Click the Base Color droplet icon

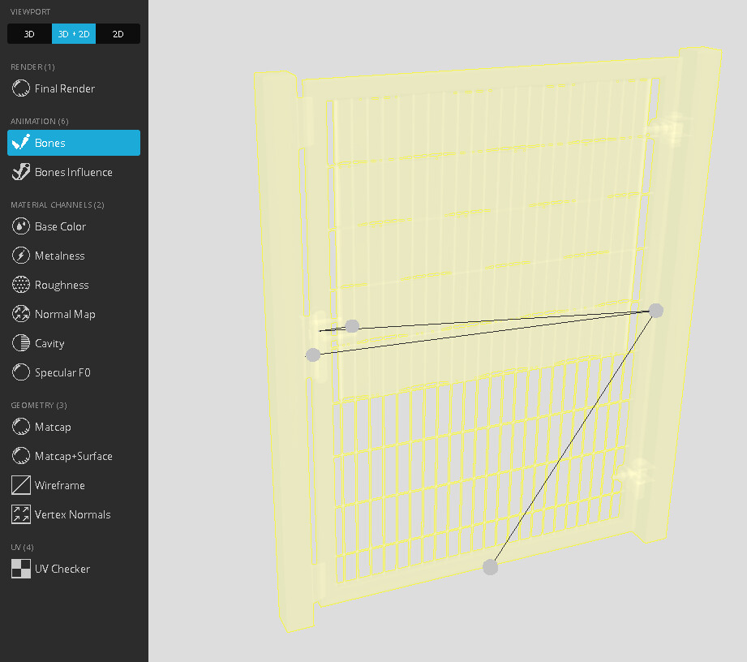coord(21,226)
